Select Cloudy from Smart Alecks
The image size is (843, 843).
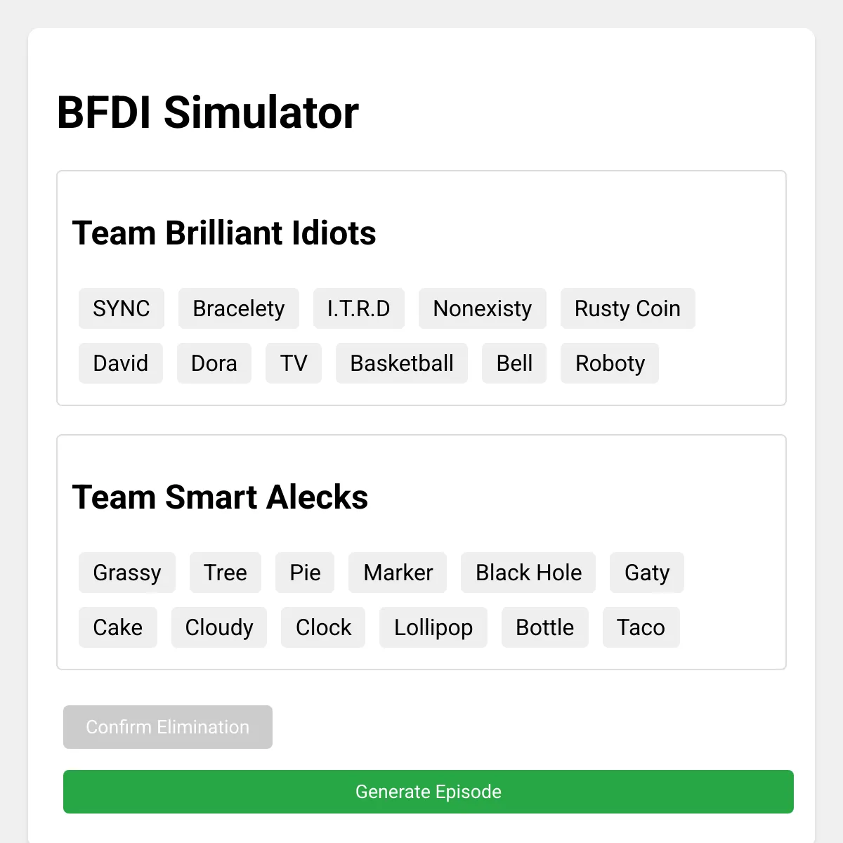(x=218, y=627)
